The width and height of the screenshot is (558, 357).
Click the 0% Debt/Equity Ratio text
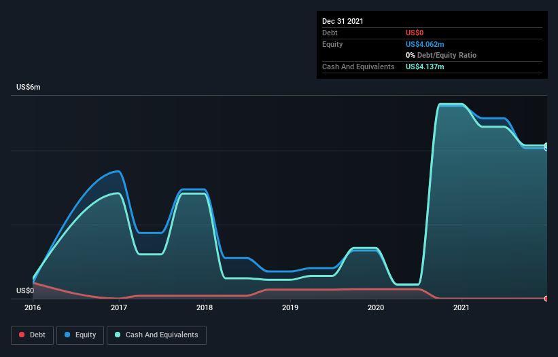click(441, 55)
